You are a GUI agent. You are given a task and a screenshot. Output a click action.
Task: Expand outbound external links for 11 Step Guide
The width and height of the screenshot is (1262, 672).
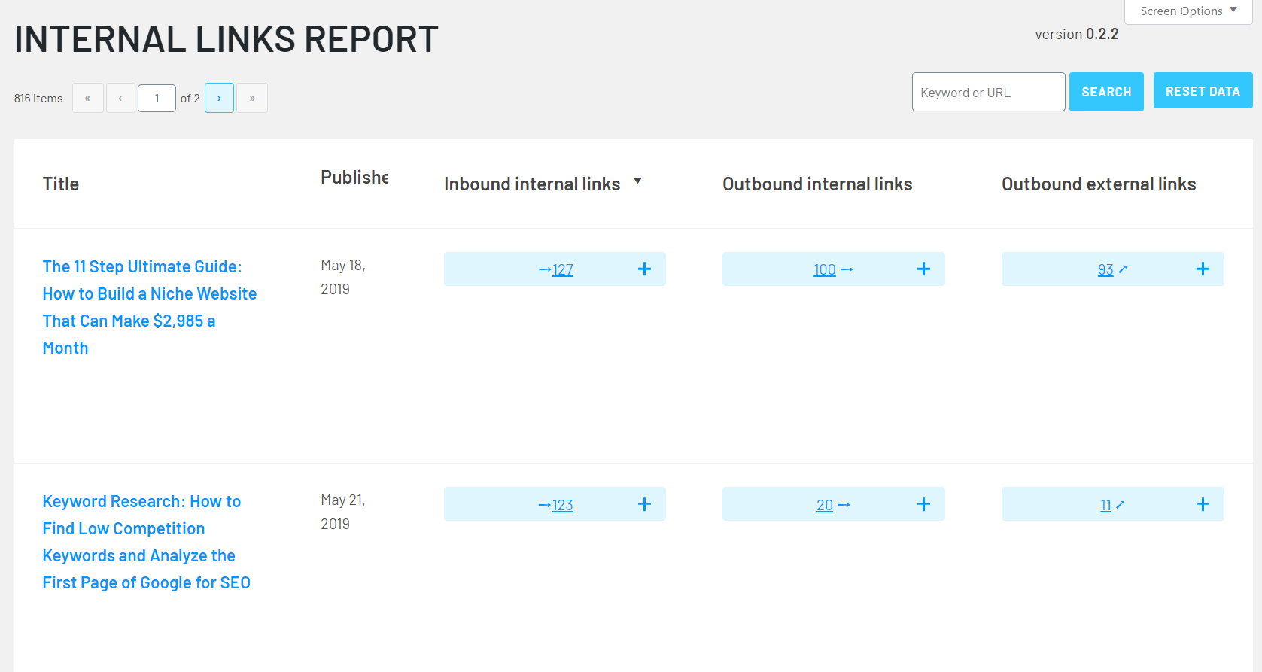1203,269
